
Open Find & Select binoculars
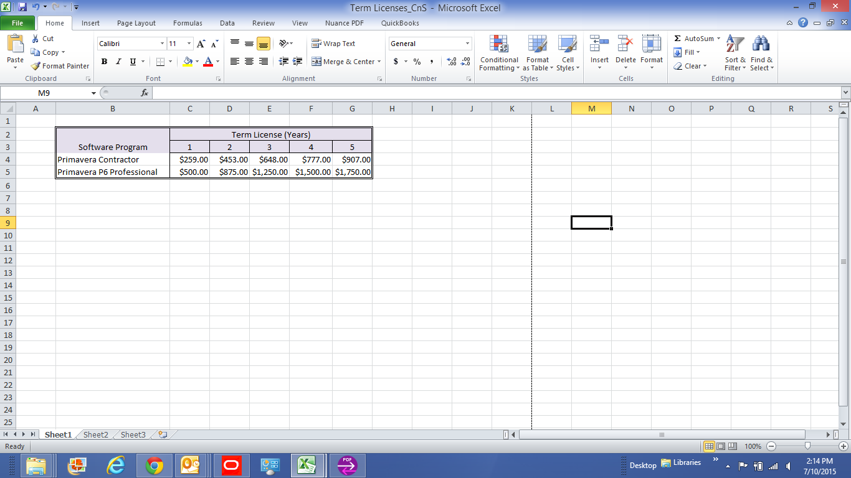tap(761, 54)
